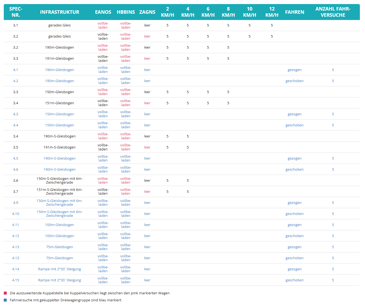Select the ZAGNS column header

(147, 12)
